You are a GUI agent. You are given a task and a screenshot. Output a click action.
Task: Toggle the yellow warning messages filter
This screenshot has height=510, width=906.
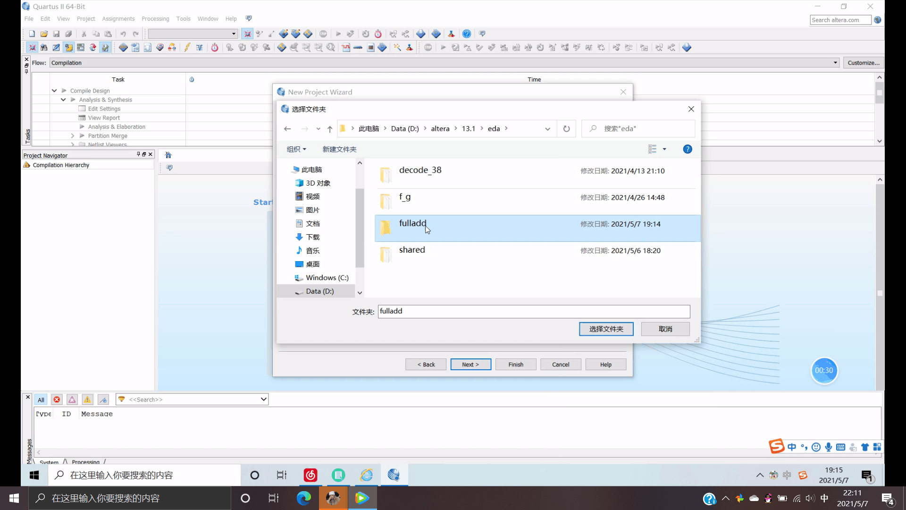88,399
